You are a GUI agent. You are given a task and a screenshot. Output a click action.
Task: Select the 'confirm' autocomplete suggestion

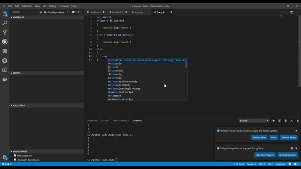tap(146, 60)
